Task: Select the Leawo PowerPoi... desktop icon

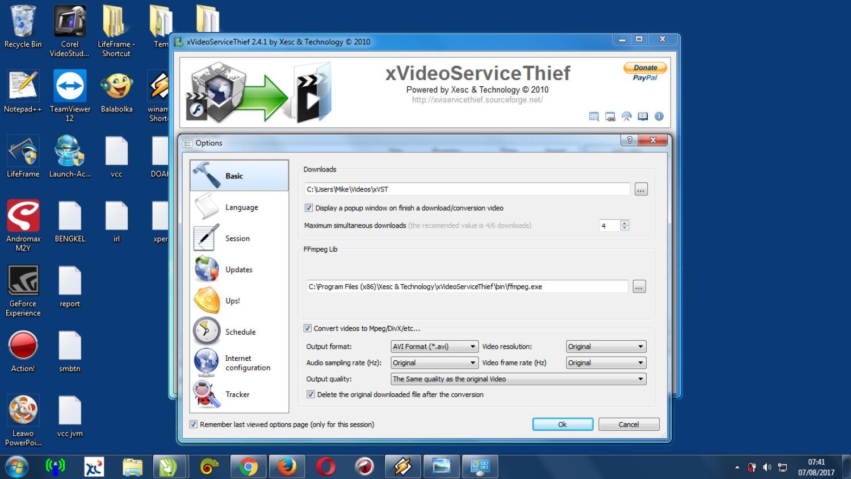Action: point(23,420)
